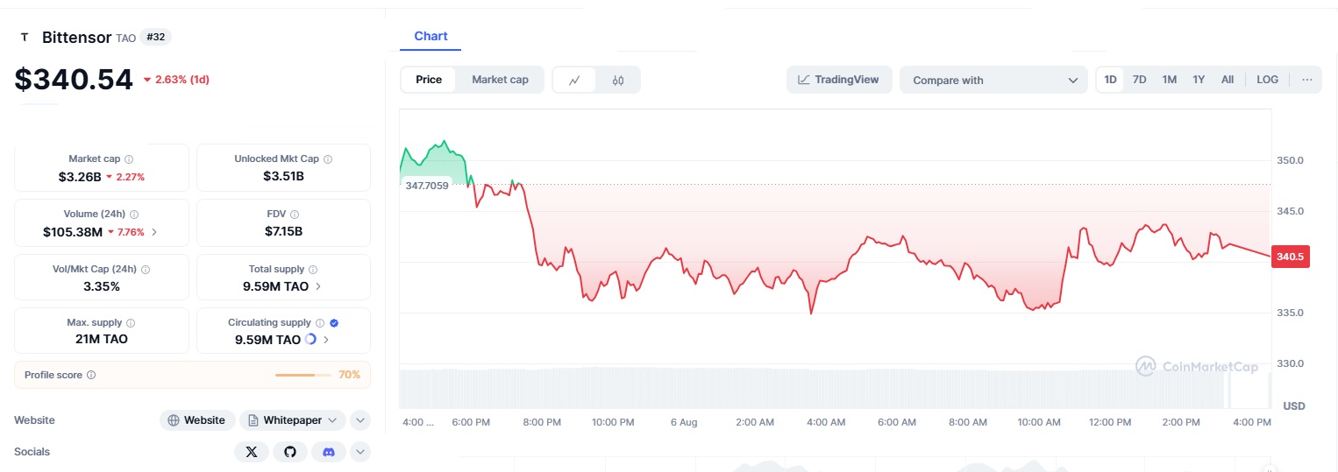Select the All time range
This screenshot has height=472, width=1338.
point(1228,80)
